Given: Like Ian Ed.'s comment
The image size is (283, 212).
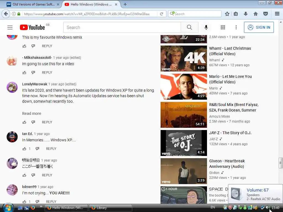Looking at the screenshot, I should tap(24, 149).
